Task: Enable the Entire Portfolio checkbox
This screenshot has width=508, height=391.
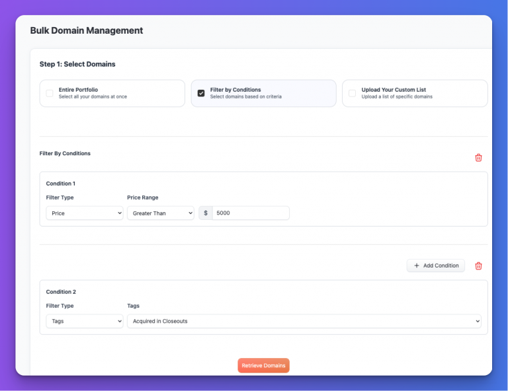Action: click(50, 93)
